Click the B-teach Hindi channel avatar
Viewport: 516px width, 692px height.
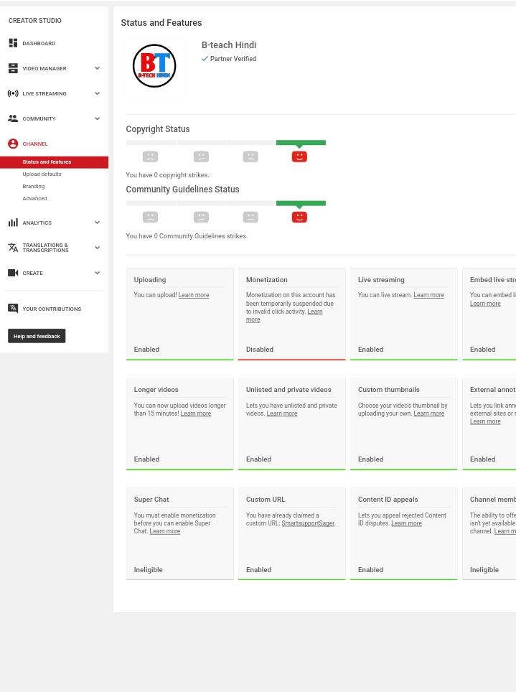coord(154,66)
